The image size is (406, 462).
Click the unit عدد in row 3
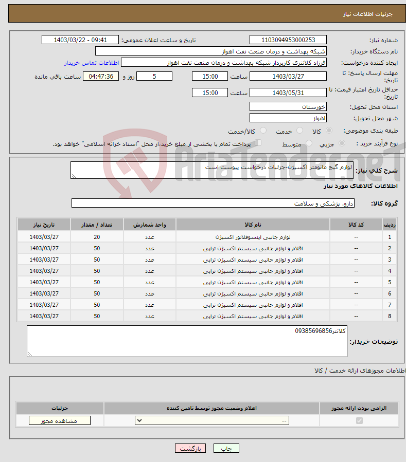150,260
